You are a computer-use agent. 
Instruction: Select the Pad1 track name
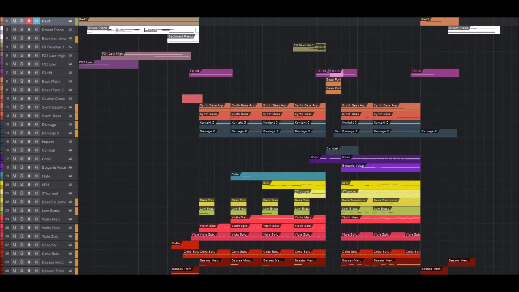point(46,21)
